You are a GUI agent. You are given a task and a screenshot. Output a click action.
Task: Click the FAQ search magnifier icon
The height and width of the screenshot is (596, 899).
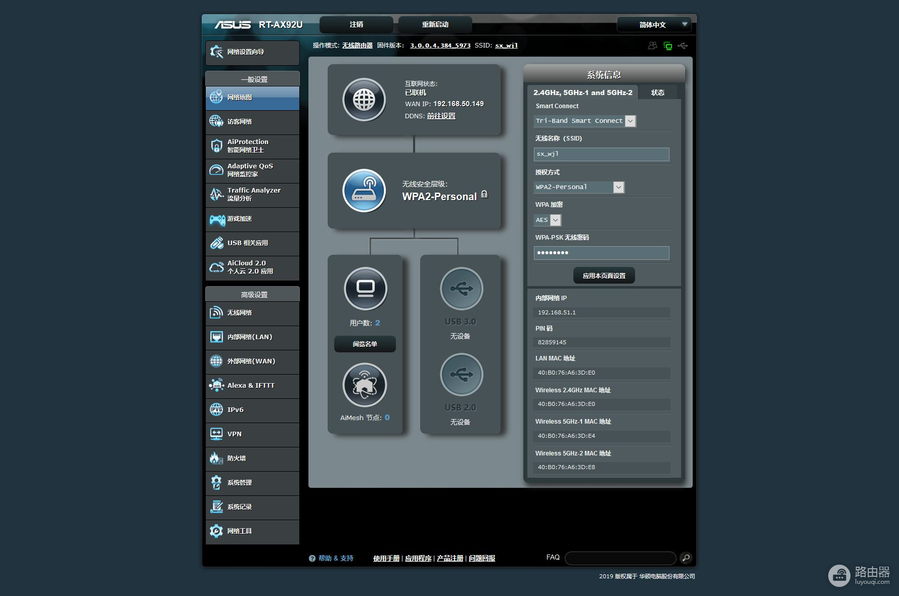(x=686, y=558)
